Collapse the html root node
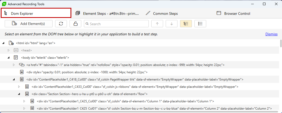282x113 pixels. pos(3,43)
